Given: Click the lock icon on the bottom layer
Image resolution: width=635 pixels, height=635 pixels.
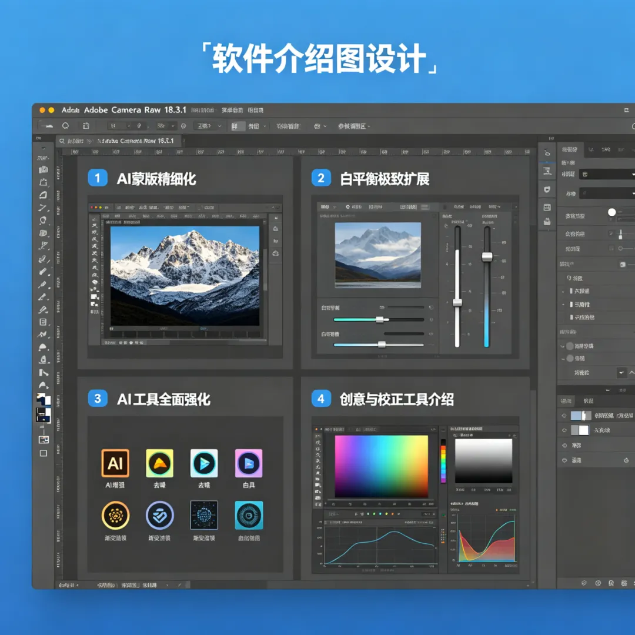Looking at the screenshot, I should [x=626, y=460].
